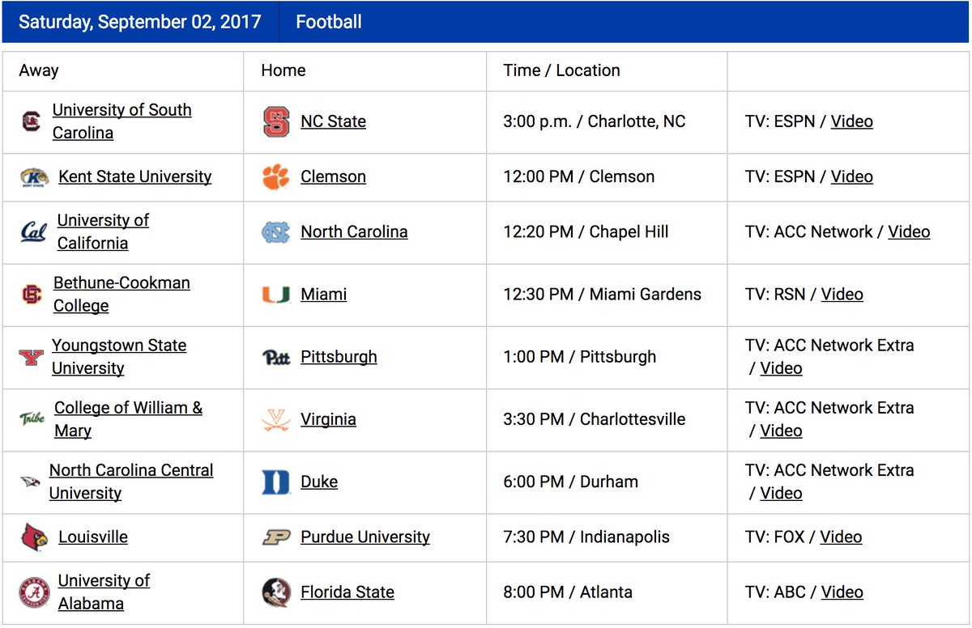Image resolution: width=972 pixels, height=628 pixels.
Task: Click the Cal Bears script logo
Action: coord(33,232)
